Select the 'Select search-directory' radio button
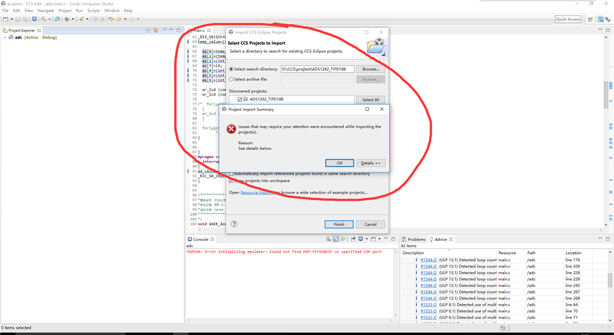Screen dimensions: 614x335 (x=231, y=69)
